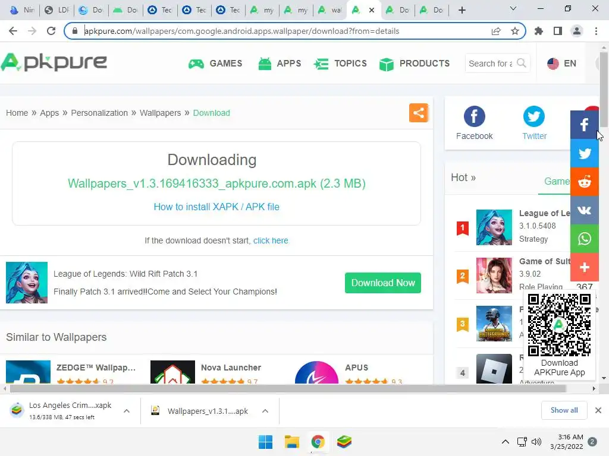Click the orange share button
Screen dimensions: 609x456
(x=418, y=113)
